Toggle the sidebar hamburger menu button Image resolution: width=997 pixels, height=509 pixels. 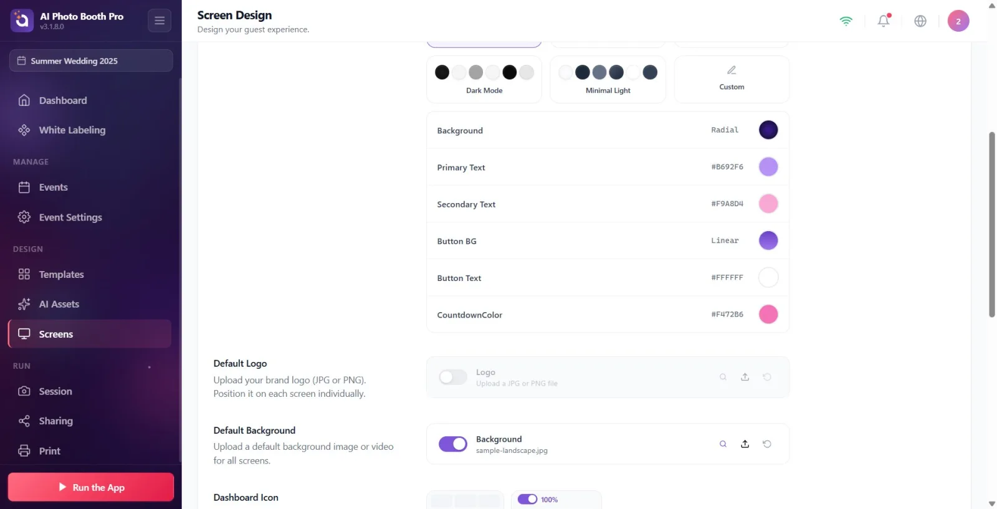point(160,21)
